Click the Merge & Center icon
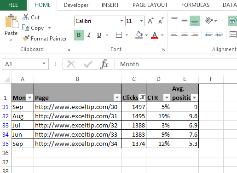Viewport: 237px width, 173px height. tap(233, 35)
